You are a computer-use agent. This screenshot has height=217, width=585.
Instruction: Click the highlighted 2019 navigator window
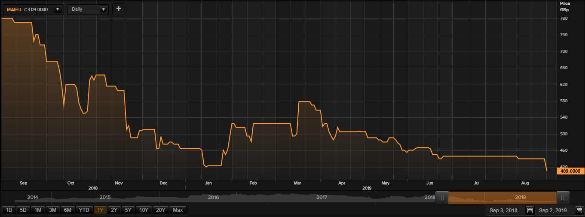click(x=502, y=197)
